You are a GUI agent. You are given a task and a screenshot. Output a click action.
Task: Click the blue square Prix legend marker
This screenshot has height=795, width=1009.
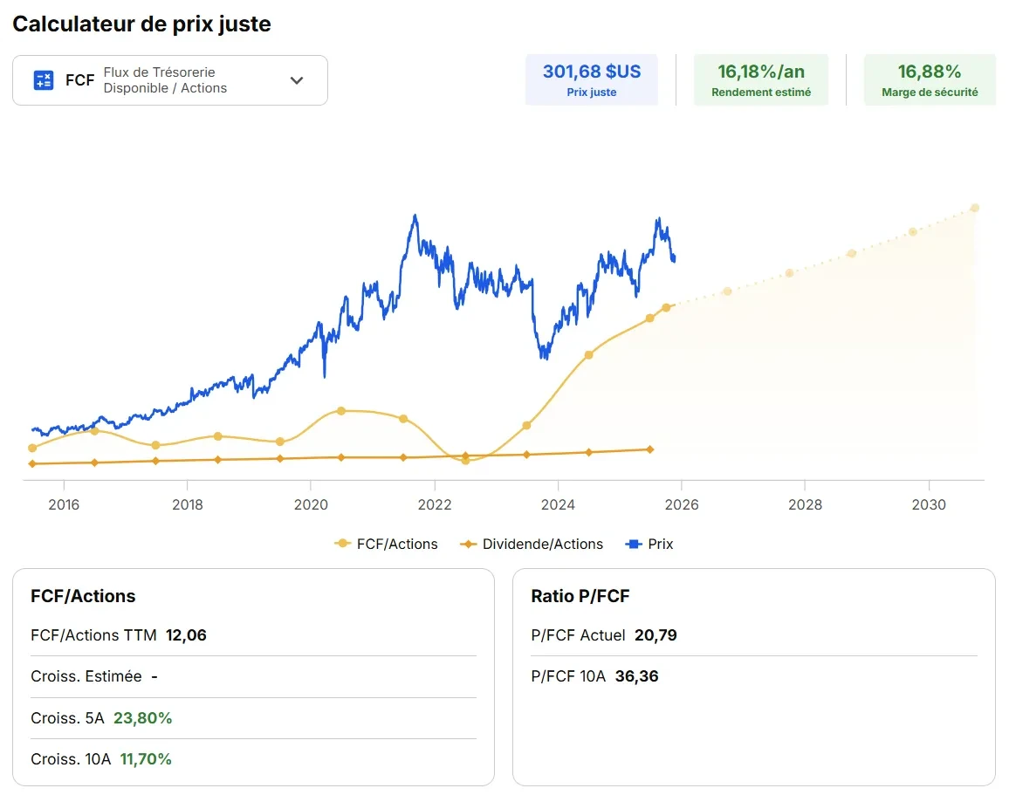click(635, 544)
